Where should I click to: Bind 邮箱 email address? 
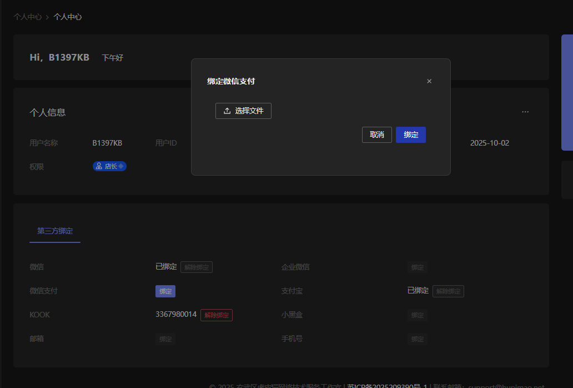[x=165, y=339]
